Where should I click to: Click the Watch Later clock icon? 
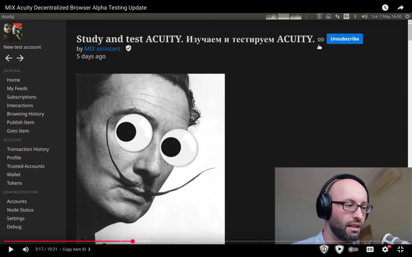click(385, 8)
